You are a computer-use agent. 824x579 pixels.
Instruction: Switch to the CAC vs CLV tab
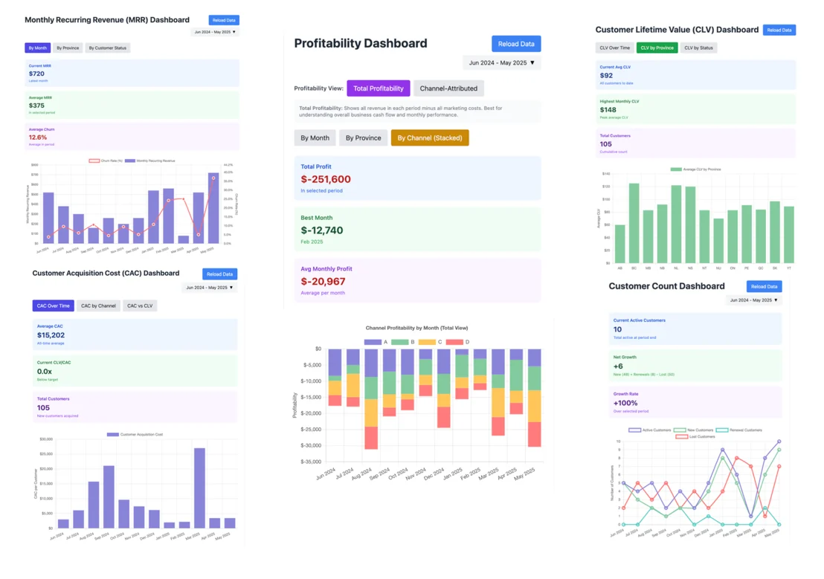tap(140, 305)
